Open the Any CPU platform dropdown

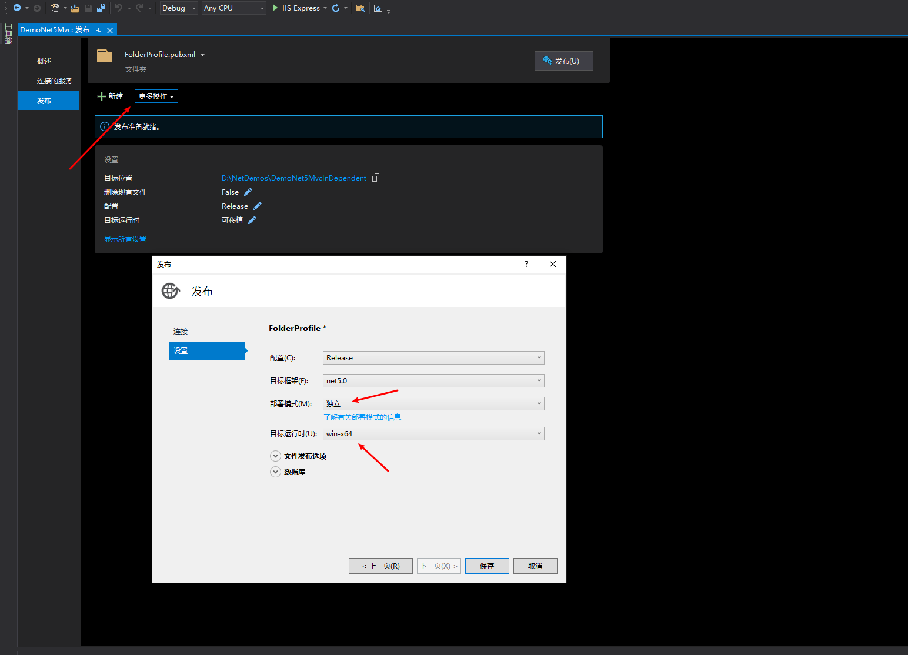[233, 8]
